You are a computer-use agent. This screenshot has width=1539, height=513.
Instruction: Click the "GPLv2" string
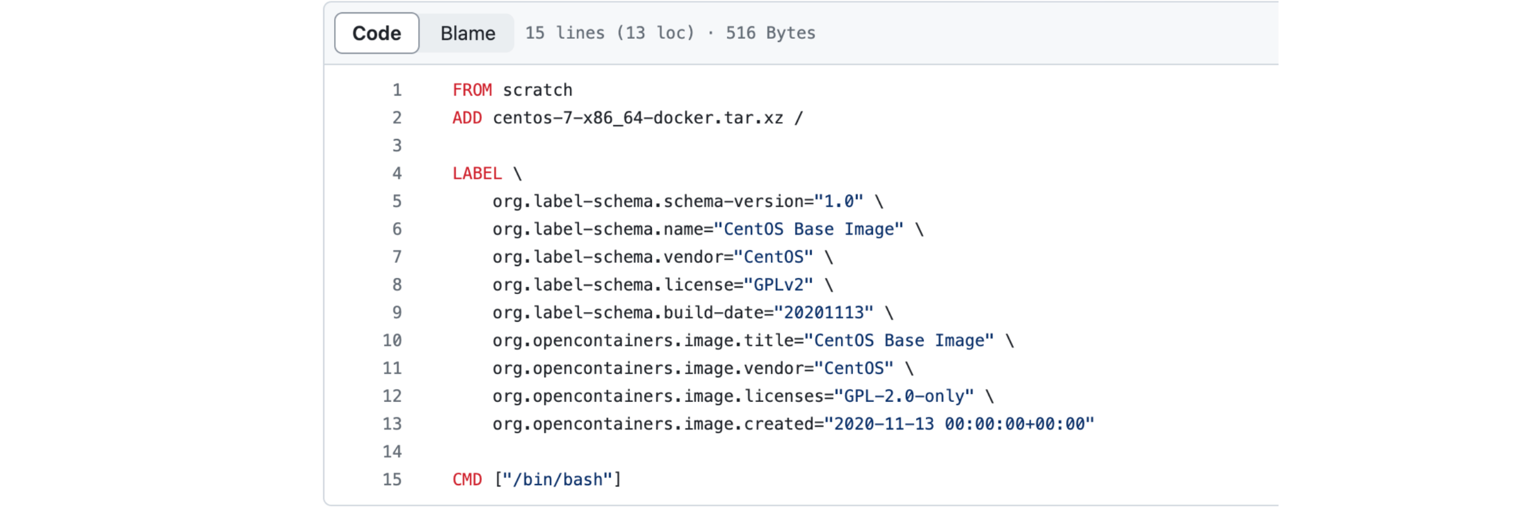[779, 284]
